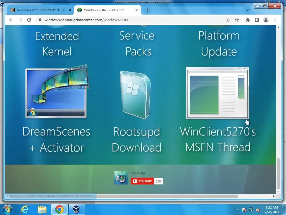The image size is (286, 215).
Task: Click the Chrome taskbar icon
Action: (59, 209)
